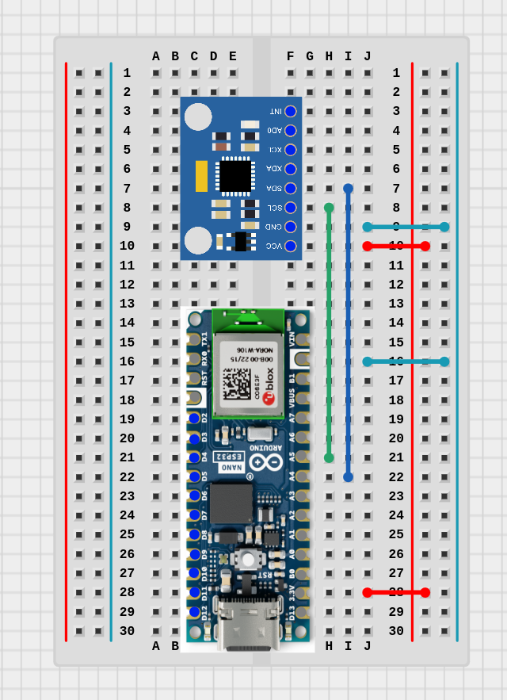Viewport: 507px width, 700px height.
Task: Select the A7 pin on the Arduino Nano
Action: point(302,418)
